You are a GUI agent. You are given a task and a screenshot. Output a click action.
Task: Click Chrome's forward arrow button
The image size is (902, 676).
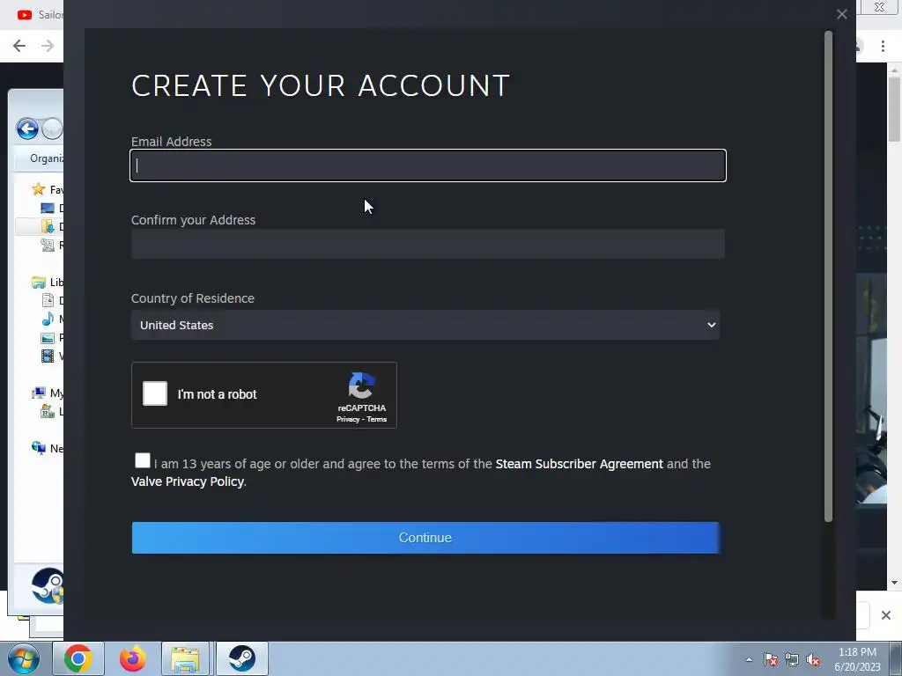[48, 46]
